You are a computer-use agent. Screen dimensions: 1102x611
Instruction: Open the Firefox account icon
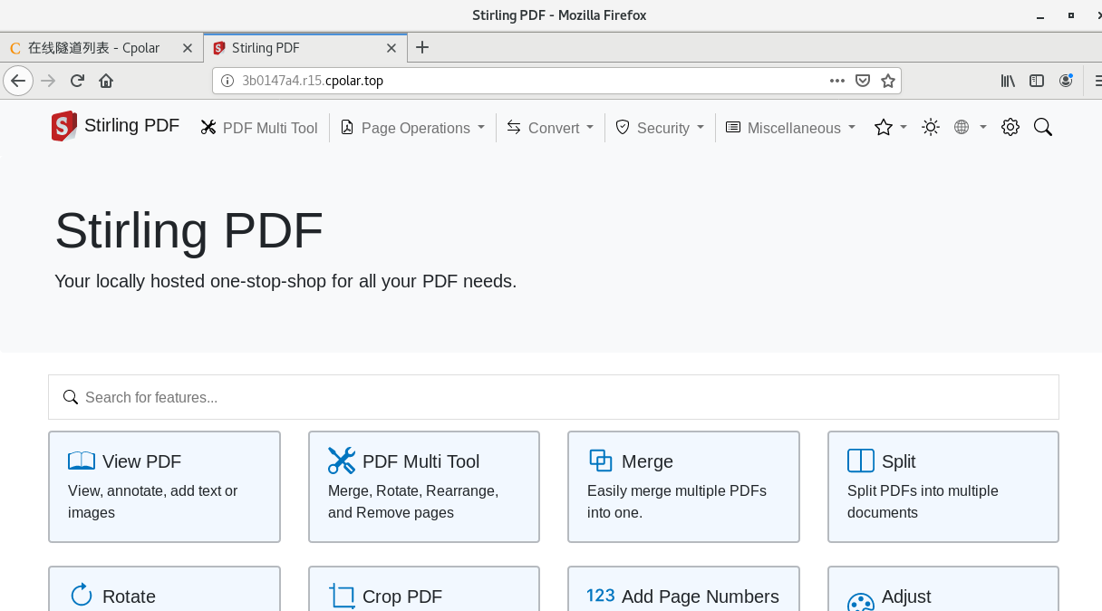point(1066,81)
